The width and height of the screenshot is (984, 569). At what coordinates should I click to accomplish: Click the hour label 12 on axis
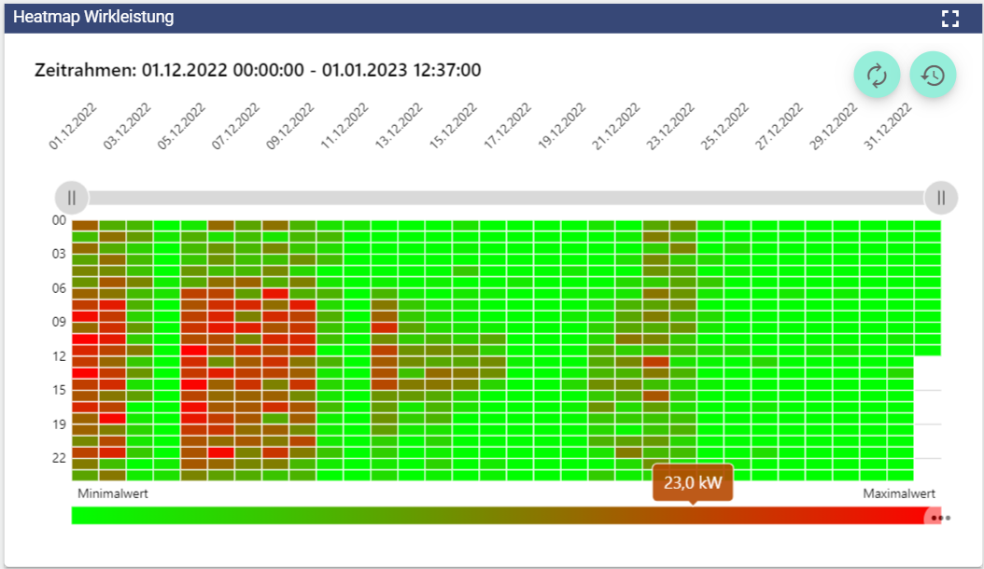pos(59,356)
